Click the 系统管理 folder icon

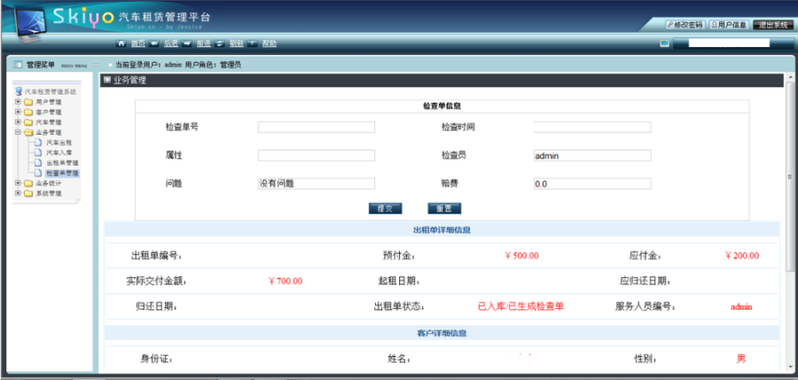[28, 193]
